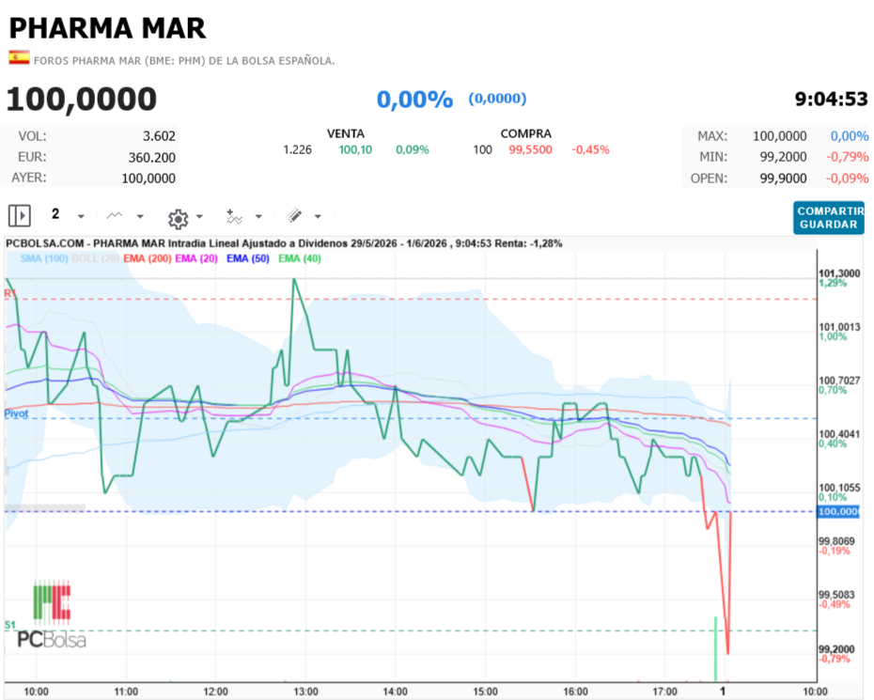This screenshot has height=700, width=874.
Task: Open the chart type line icon
Action: pyautogui.click(x=115, y=216)
